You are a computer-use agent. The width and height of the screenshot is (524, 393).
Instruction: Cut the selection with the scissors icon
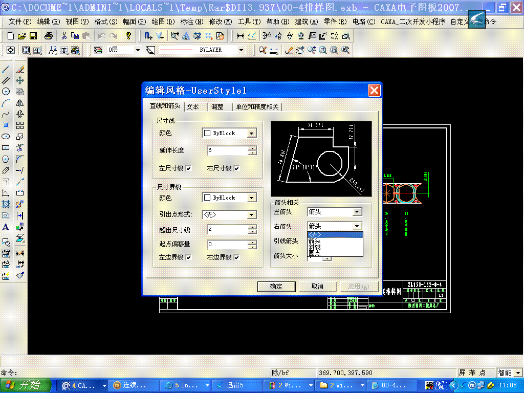point(64,36)
